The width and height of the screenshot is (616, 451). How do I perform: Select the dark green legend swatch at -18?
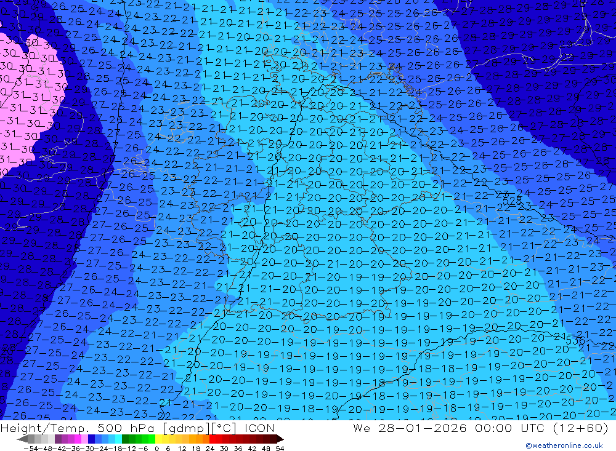(125, 439)
